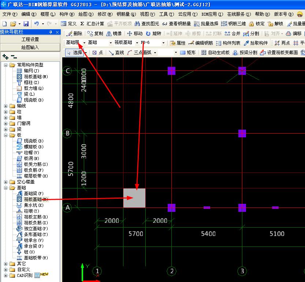Image resolution: width=305 pixels, height=282 pixels.
Task: Click the 偏移 offset tool
Action: [x=294, y=34]
